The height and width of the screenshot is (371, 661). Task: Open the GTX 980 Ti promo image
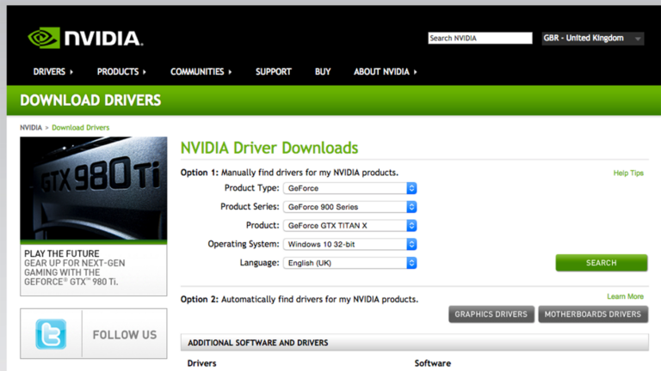coord(94,188)
